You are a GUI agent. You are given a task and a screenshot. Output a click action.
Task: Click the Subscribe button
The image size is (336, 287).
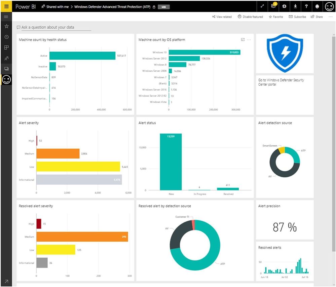297,17
